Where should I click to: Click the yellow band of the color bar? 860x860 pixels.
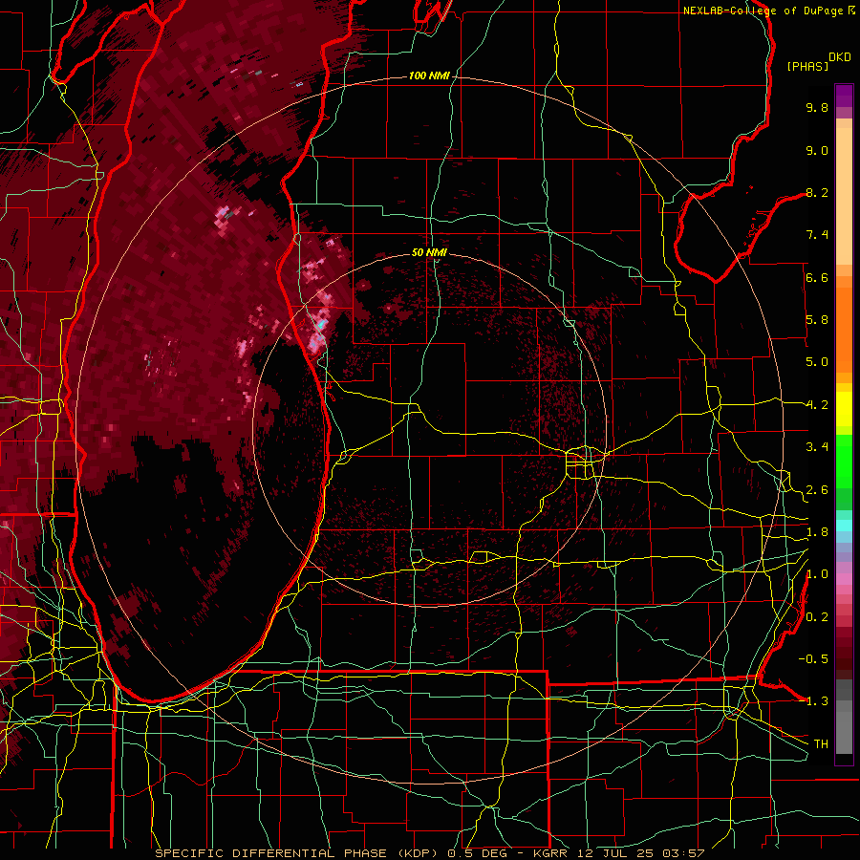[844, 409]
